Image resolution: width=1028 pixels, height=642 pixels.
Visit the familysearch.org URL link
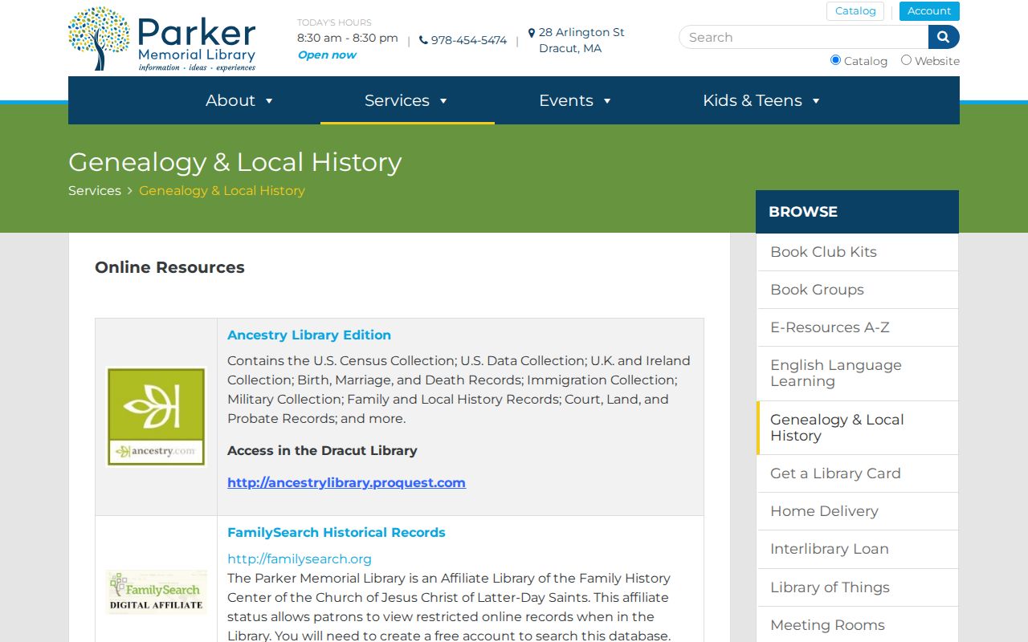tap(300, 559)
